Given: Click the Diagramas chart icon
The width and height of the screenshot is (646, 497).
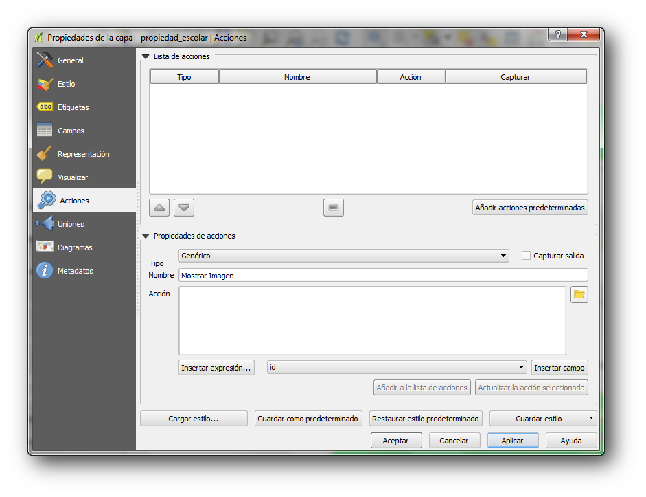Looking at the screenshot, I should tap(45, 247).
